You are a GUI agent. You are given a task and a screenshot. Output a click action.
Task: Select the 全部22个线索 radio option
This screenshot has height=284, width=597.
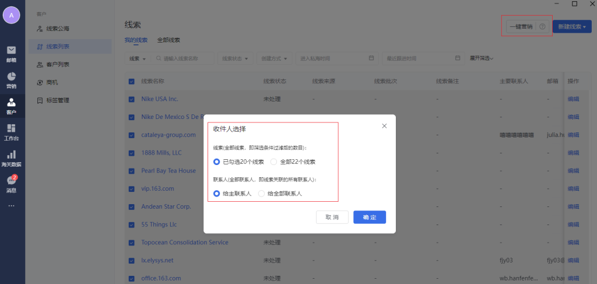[274, 162]
